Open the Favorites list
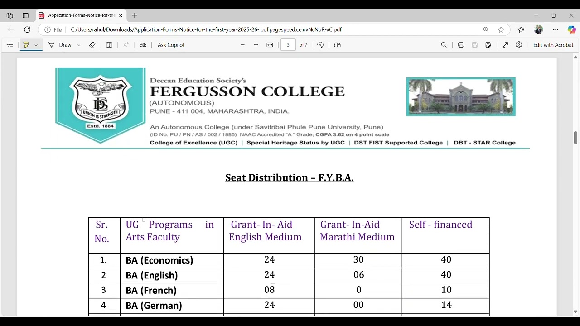Viewport: 580px width, 326px height. point(521,29)
